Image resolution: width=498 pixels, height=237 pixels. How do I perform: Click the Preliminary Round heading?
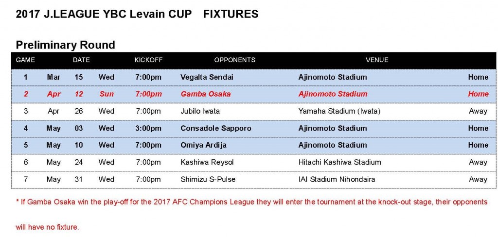(65, 45)
